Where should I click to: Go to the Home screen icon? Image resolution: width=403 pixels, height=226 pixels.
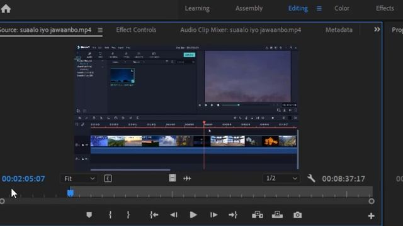coord(6,8)
